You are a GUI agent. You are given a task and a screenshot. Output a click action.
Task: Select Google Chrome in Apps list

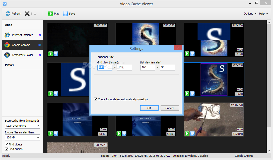tap(23, 45)
